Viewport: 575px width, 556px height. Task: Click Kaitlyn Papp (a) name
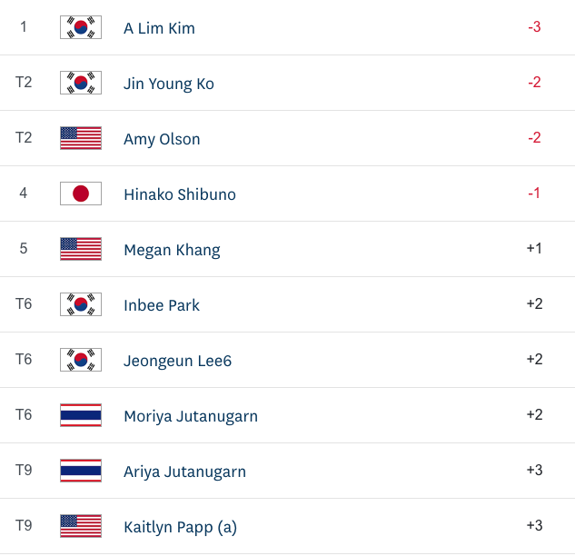pos(180,527)
